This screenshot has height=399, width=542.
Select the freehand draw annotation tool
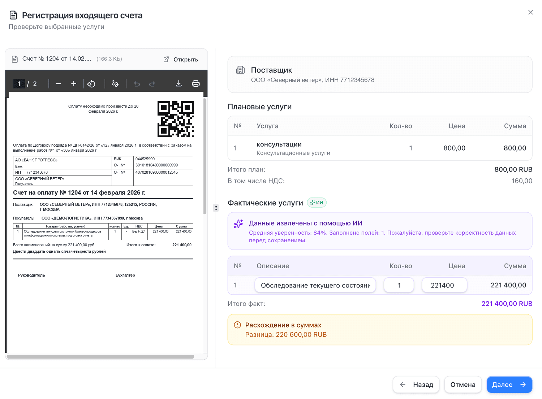coord(115,84)
